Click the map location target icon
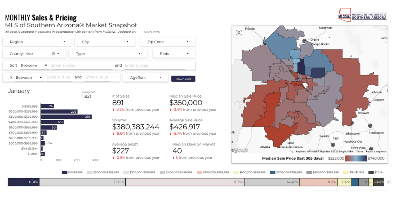 239,33
